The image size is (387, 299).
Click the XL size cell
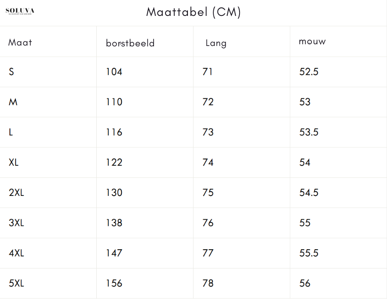(14, 162)
